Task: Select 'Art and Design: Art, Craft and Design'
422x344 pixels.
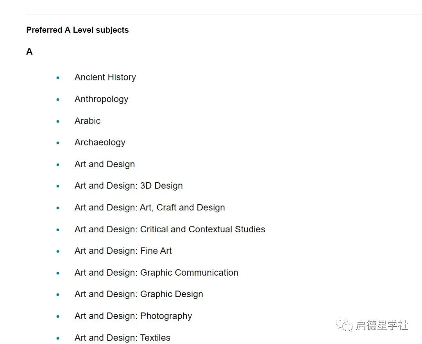Action: coord(150,207)
